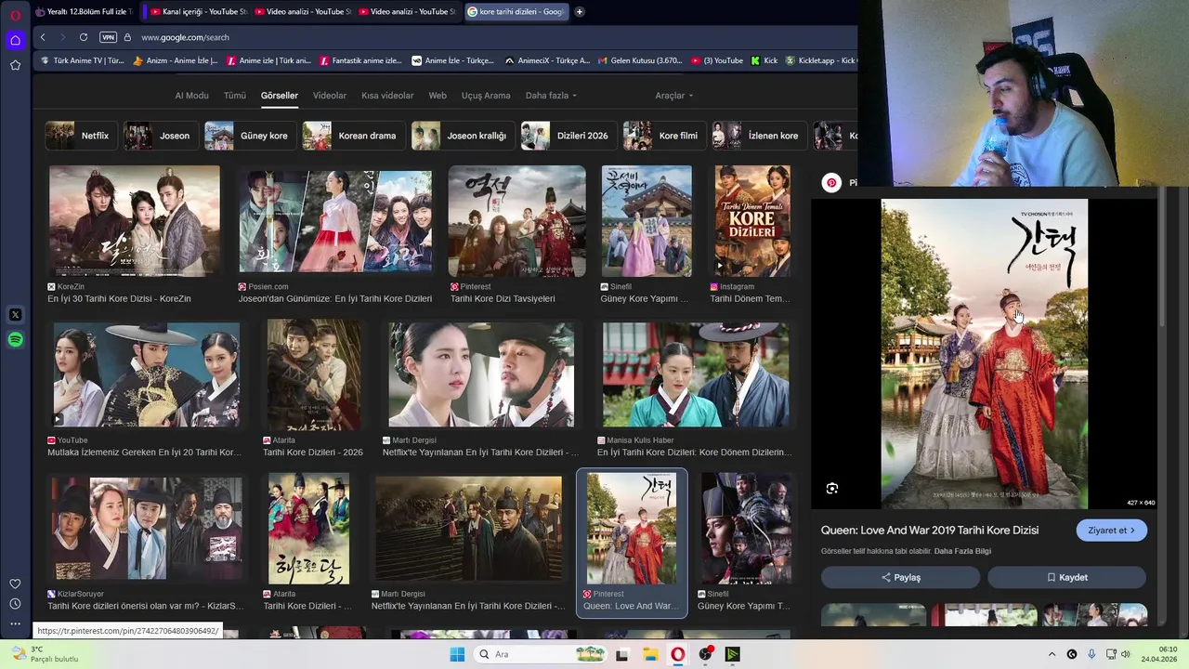This screenshot has width=1189, height=669.
Task: Click the Ziyaret et button
Action: [x=1111, y=531]
